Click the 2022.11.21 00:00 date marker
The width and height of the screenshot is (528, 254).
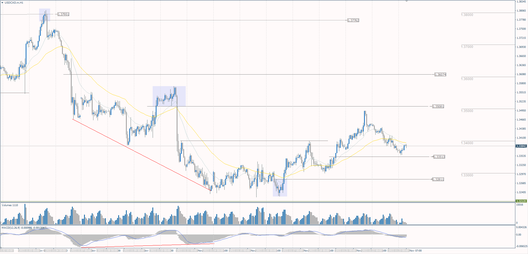pyautogui.click(x=345, y=251)
